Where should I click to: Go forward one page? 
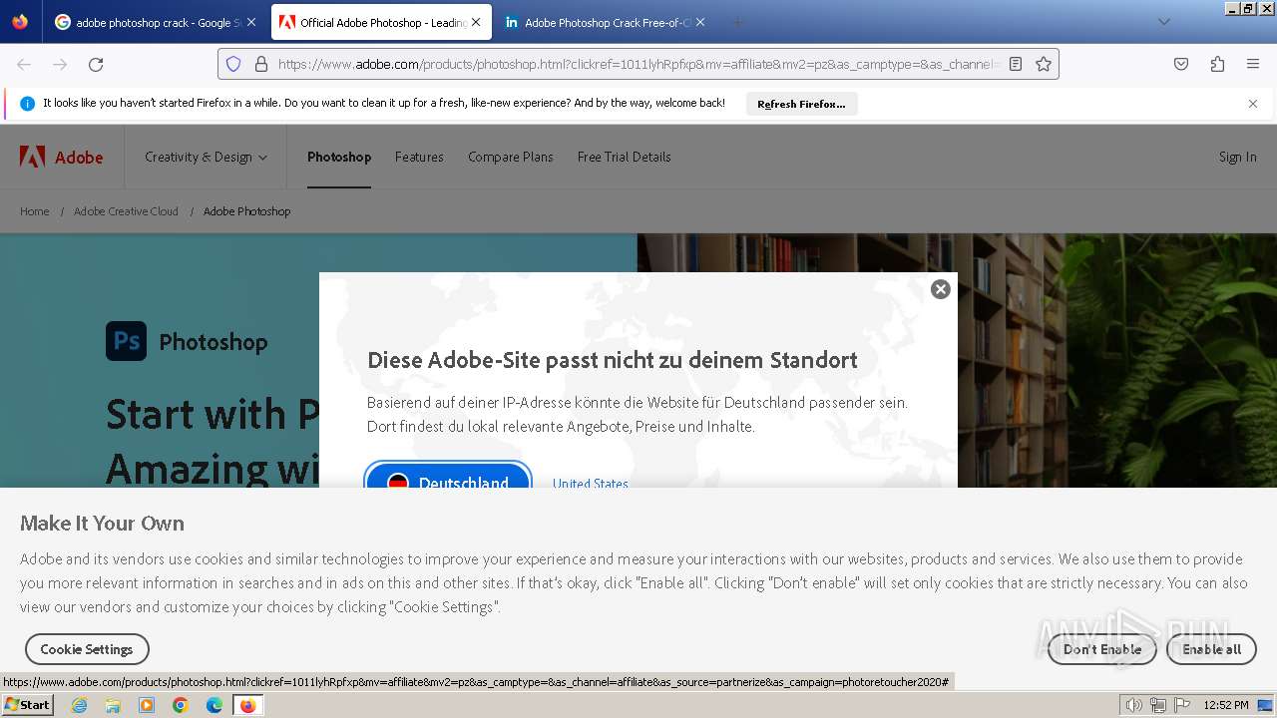60,64
